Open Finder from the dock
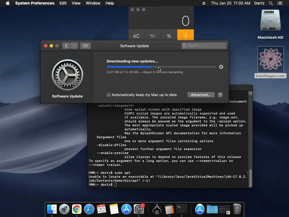This screenshot has width=289, height=217. (x=52, y=209)
